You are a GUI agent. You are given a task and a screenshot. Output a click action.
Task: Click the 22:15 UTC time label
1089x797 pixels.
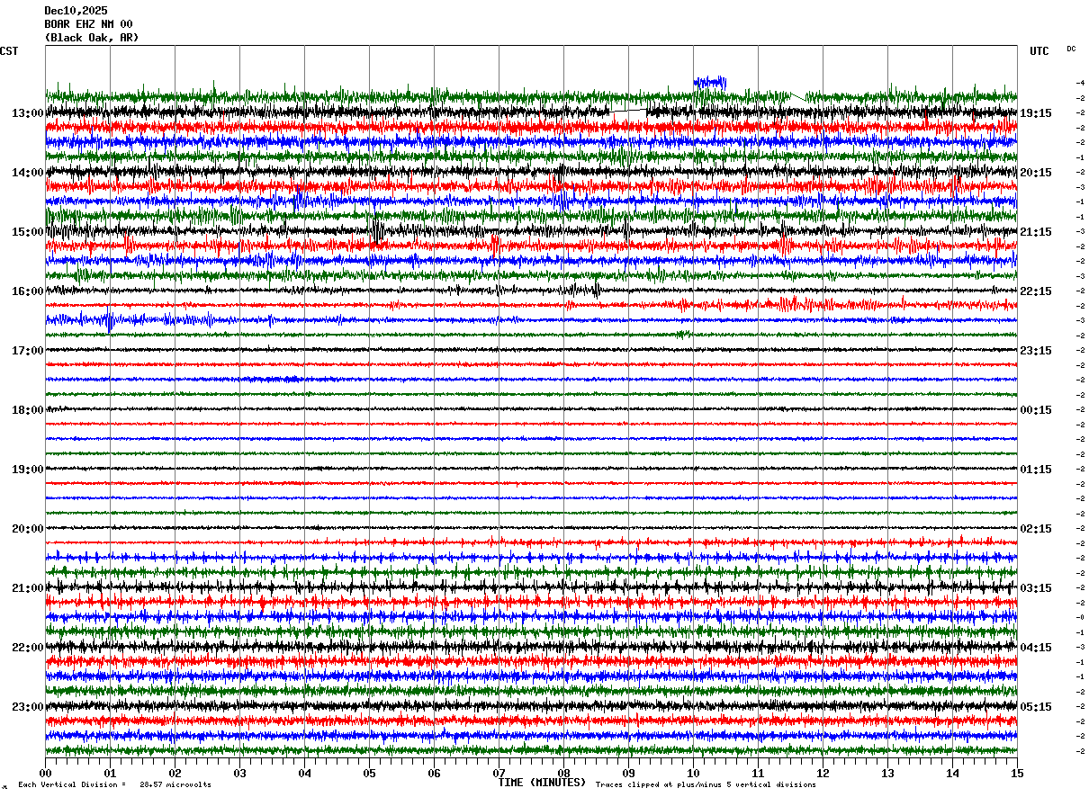(x=1036, y=291)
